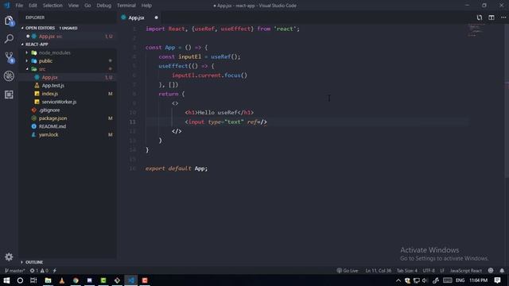Open Cortana search circle on the taskbar
Image resolution: width=509 pixels, height=286 pixels.
click(20, 280)
